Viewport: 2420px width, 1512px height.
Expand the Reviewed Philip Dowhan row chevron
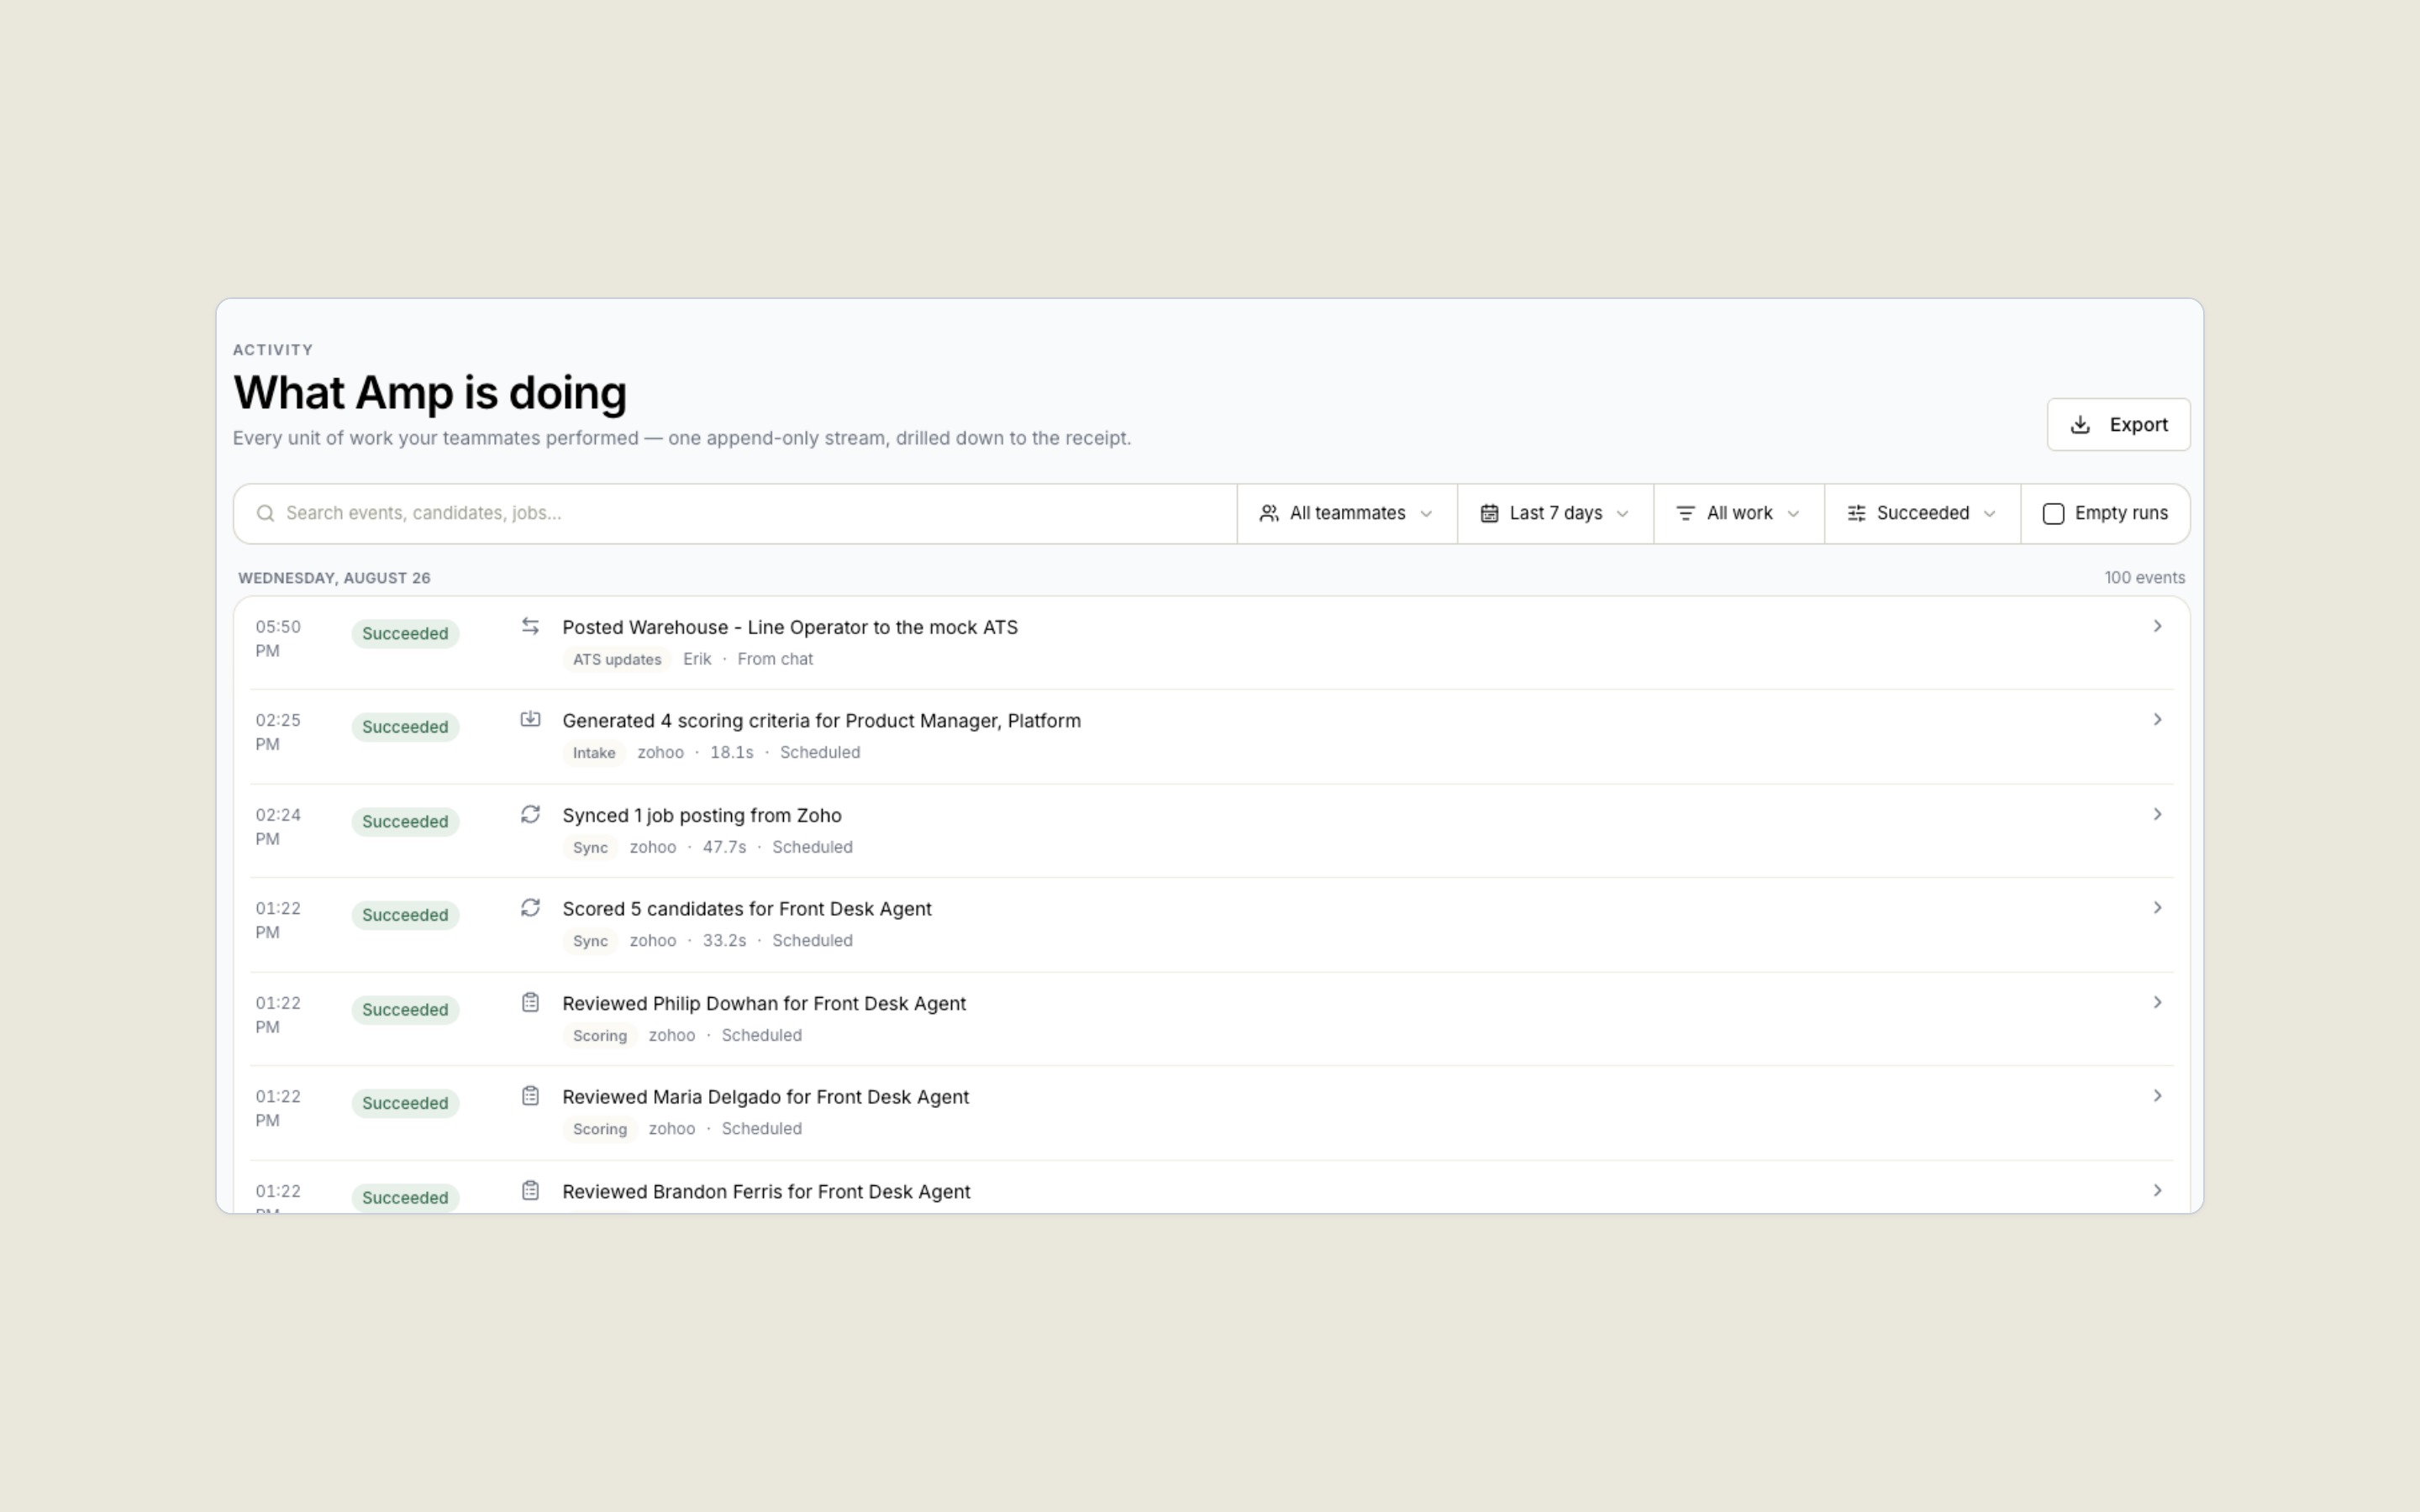(2157, 1002)
